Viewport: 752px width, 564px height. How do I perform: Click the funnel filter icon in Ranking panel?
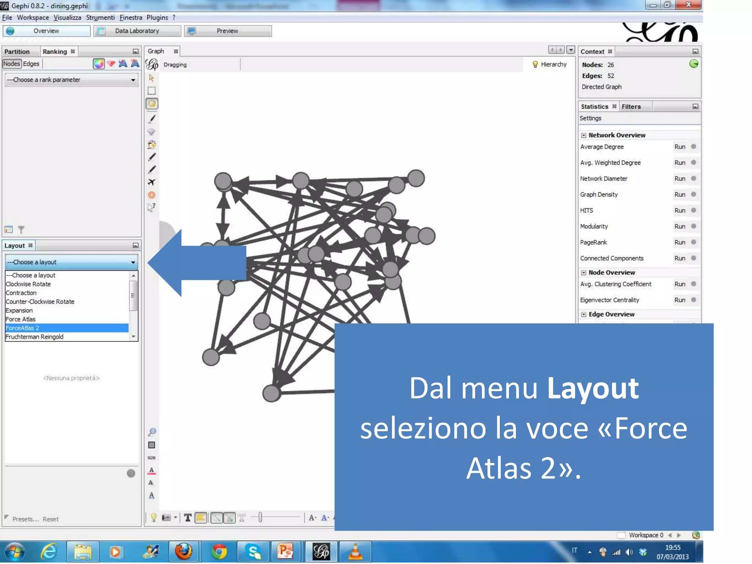tap(21, 230)
